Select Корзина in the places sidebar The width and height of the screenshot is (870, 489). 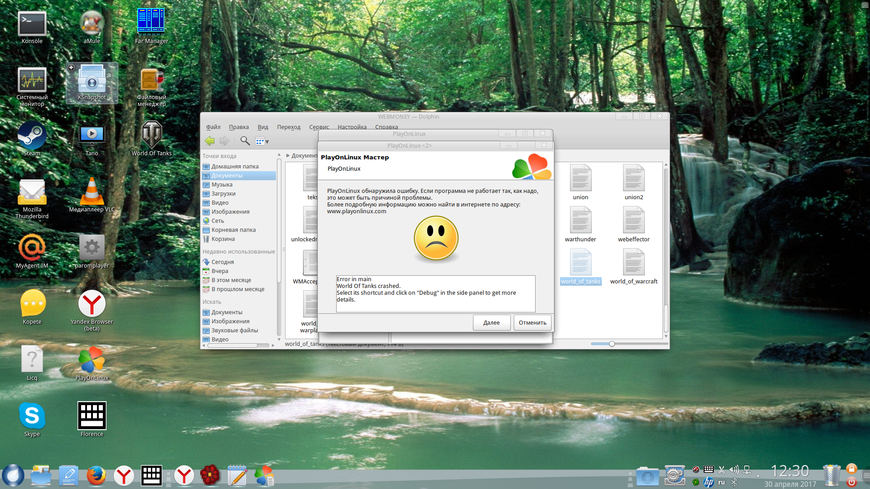pyautogui.click(x=223, y=239)
